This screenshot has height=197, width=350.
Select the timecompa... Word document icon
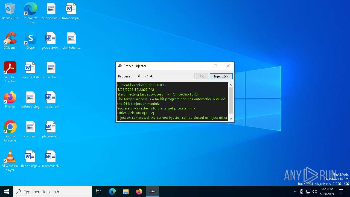pos(71,11)
